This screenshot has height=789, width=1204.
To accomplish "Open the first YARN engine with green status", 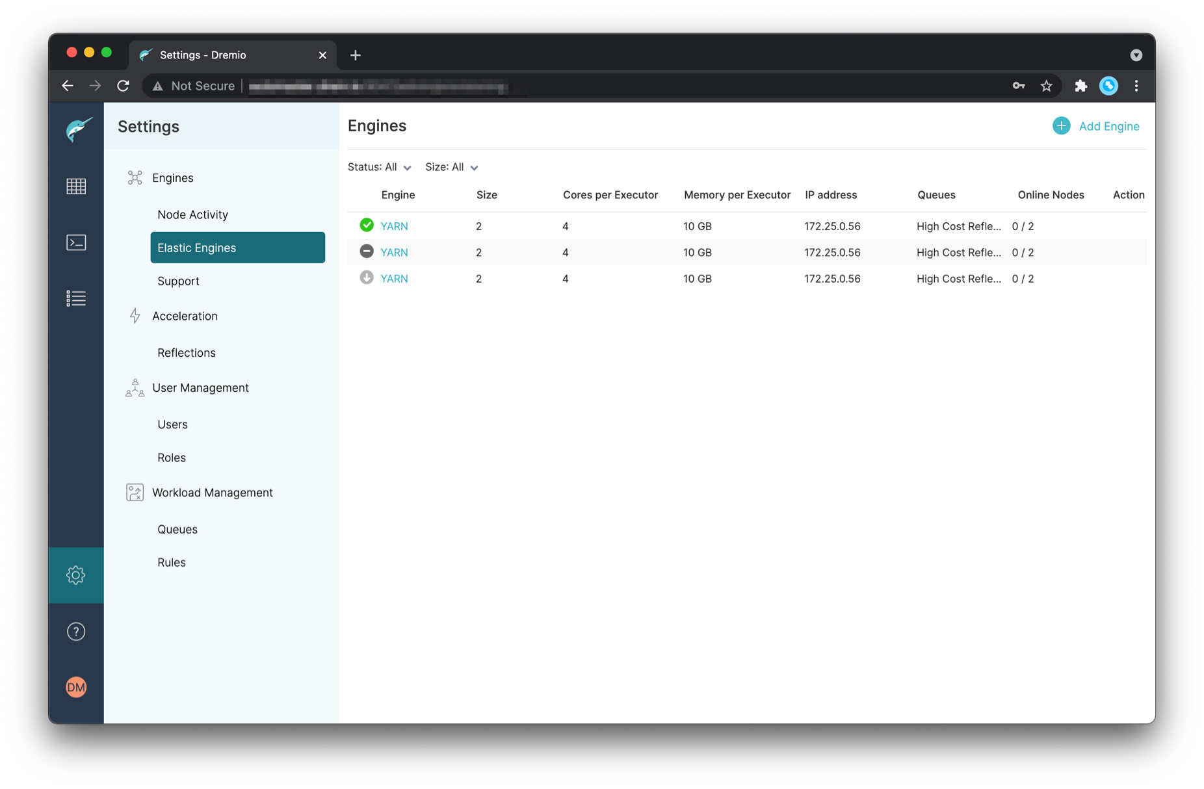I will click(394, 226).
